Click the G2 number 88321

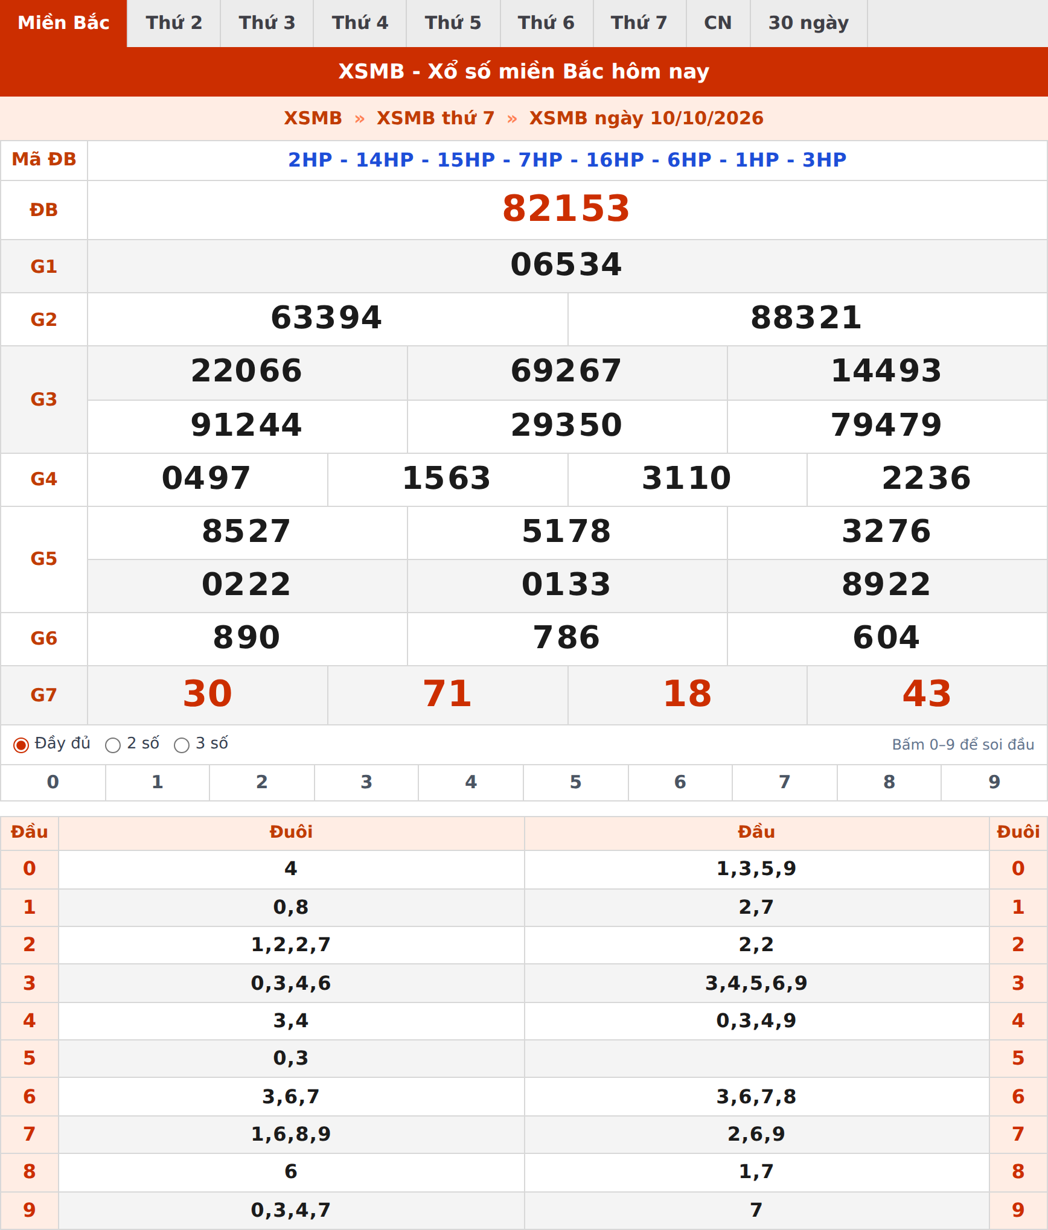[x=807, y=318]
